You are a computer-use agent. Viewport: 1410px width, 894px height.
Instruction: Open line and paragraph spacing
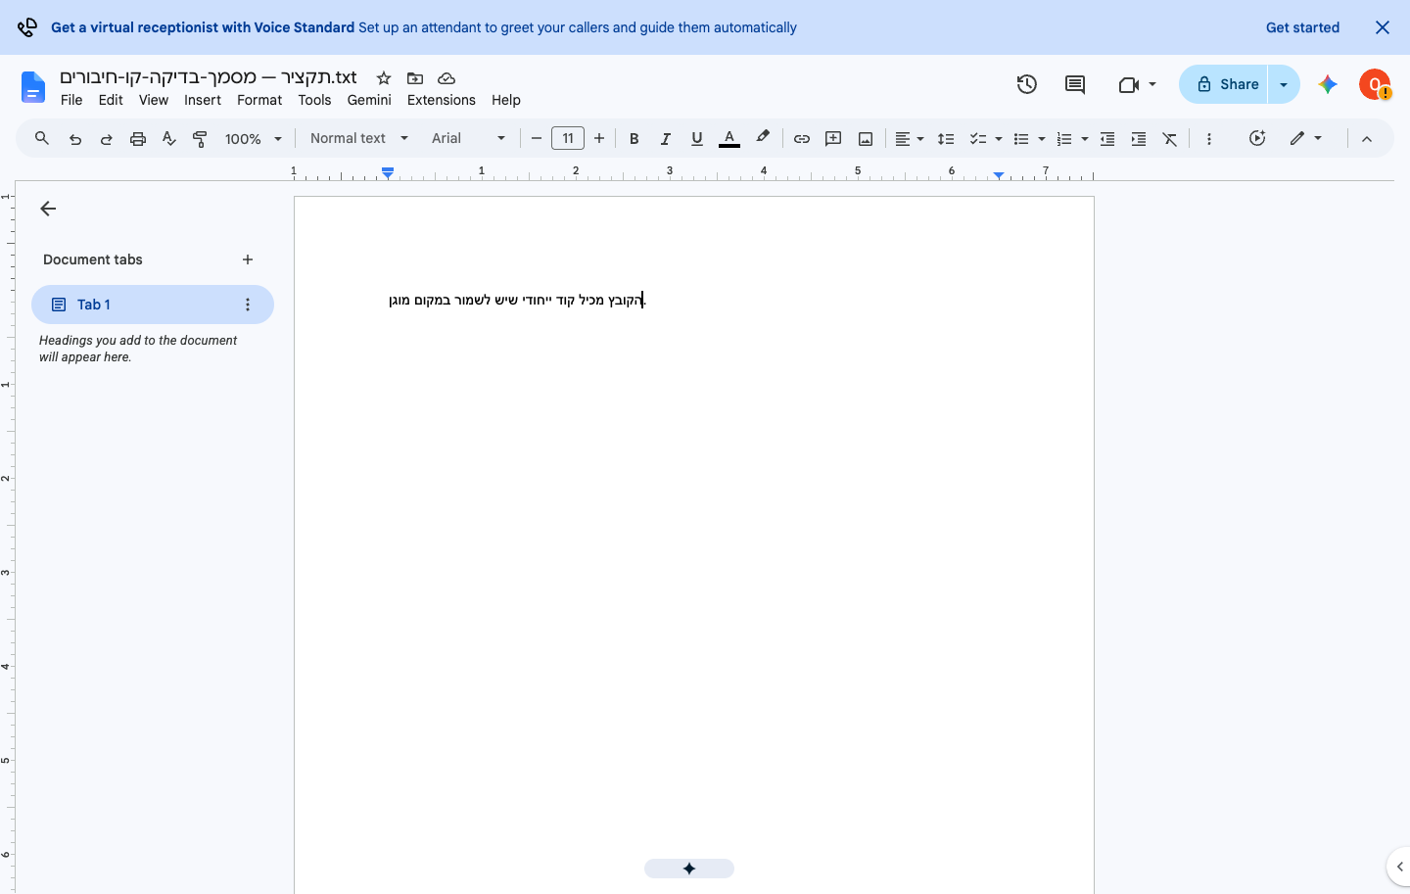point(946,139)
